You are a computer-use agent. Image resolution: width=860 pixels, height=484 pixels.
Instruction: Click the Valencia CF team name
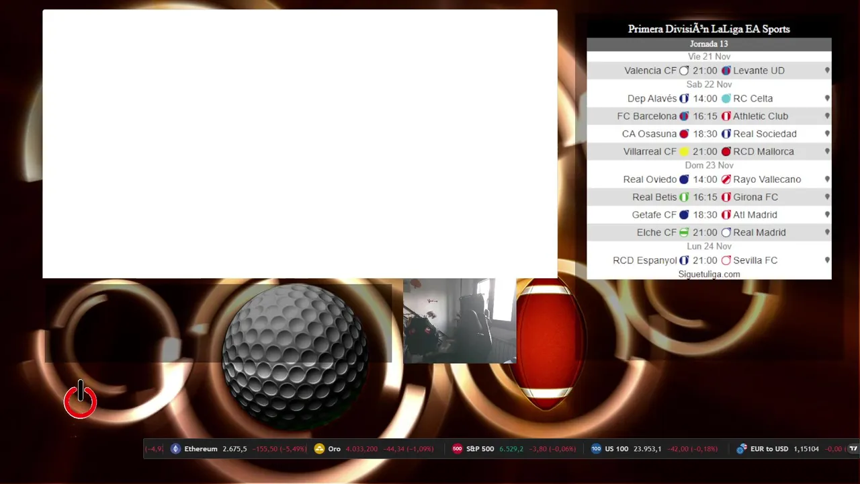[650, 71]
